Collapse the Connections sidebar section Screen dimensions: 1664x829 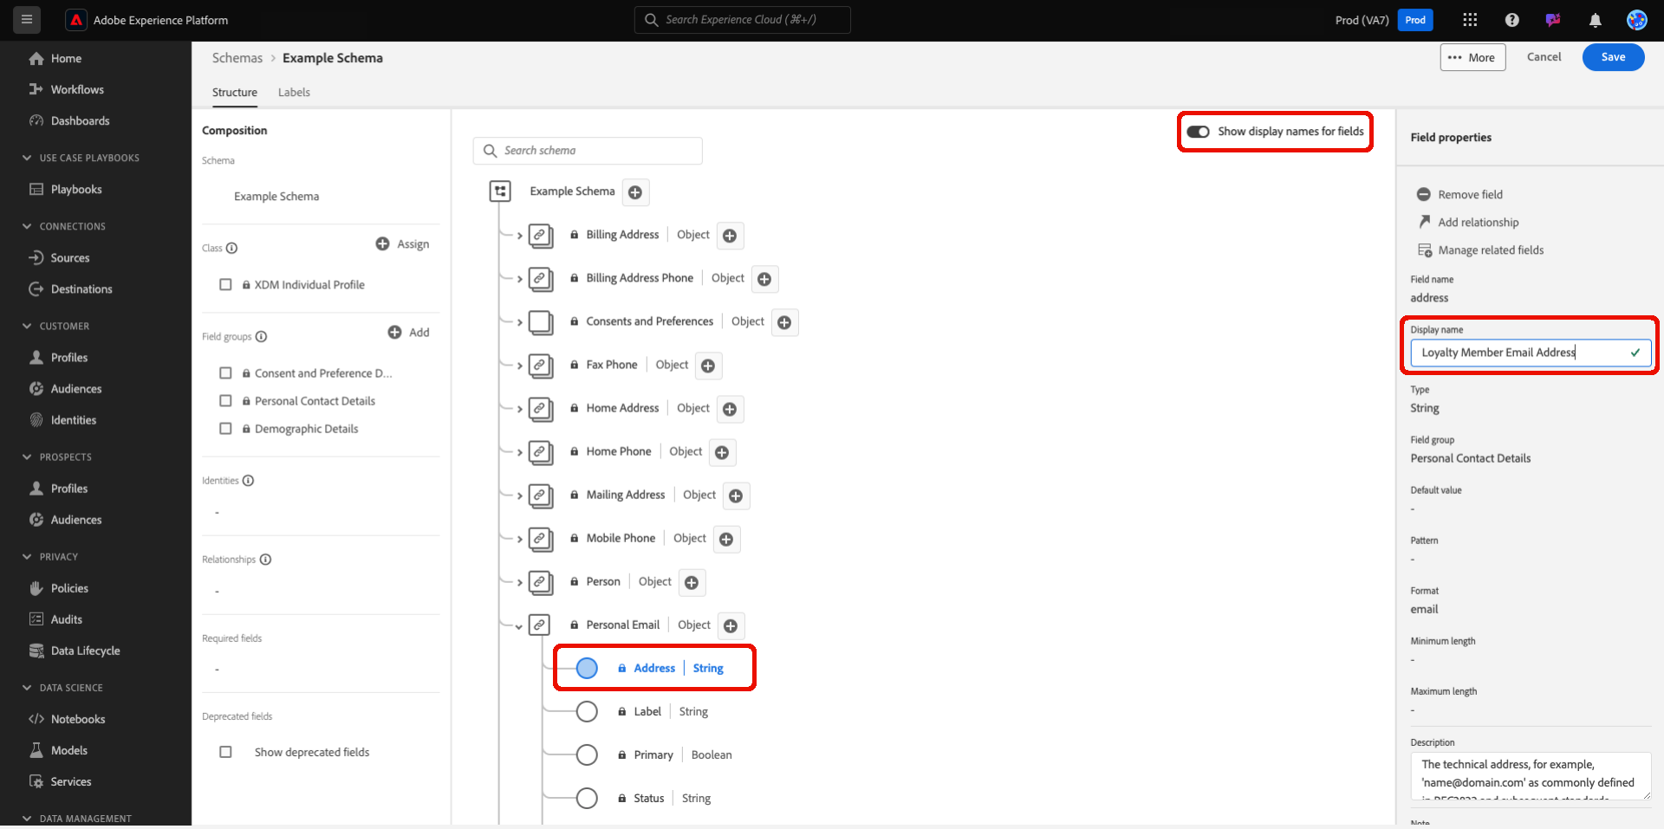click(27, 226)
